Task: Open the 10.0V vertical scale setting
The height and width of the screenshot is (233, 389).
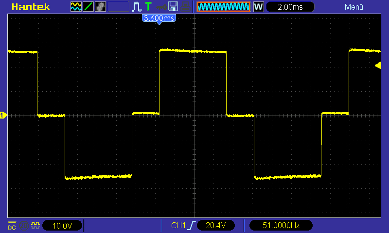Action: click(x=62, y=226)
